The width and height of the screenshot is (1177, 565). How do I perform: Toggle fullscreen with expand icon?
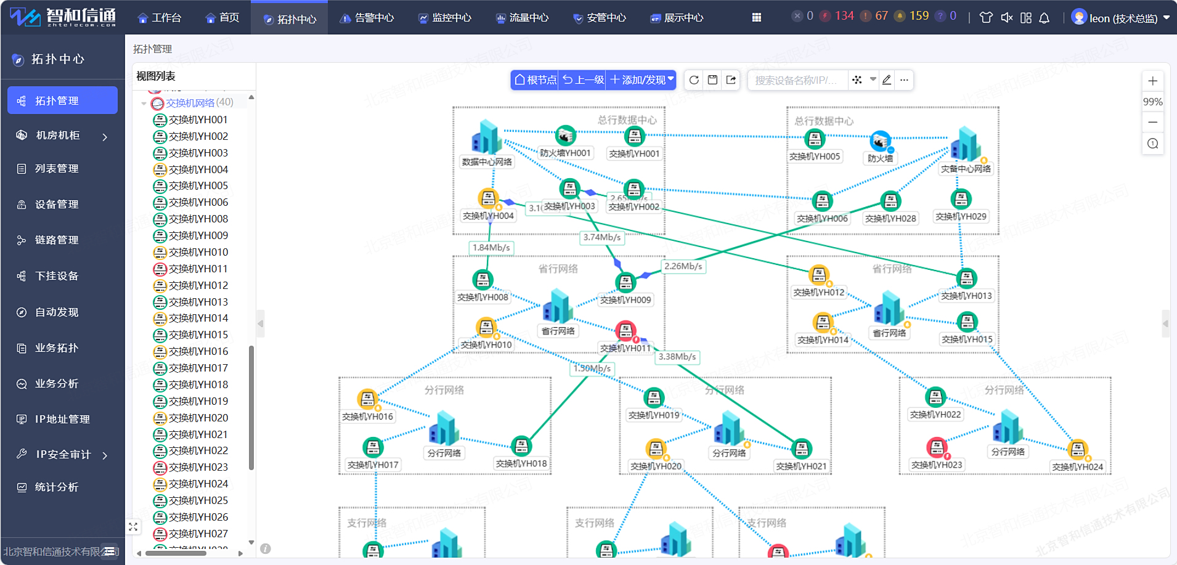coord(133,527)
